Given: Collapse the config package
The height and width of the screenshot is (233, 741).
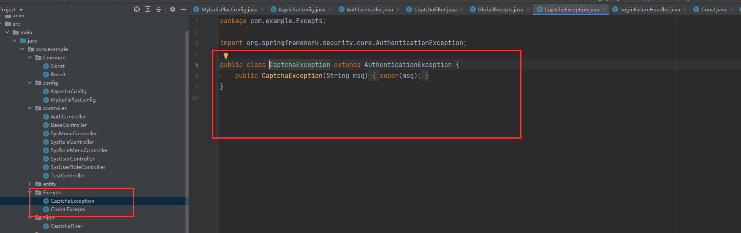Looking at the screenshot, I should coord(30,83).
